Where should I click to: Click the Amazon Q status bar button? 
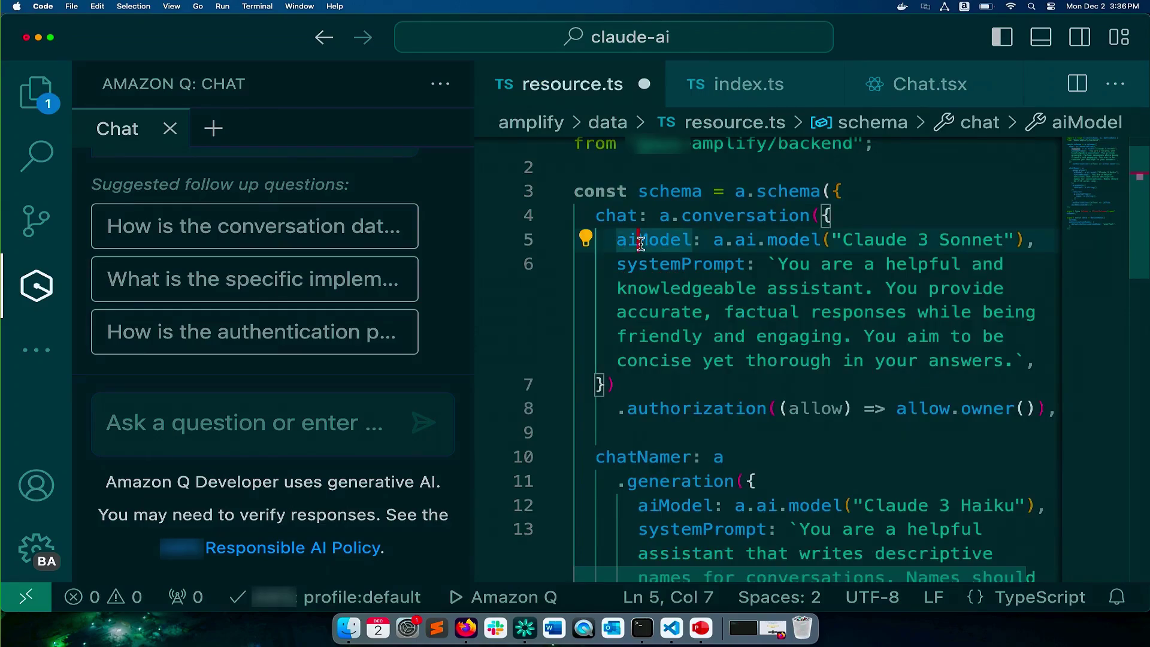[503, 597]
